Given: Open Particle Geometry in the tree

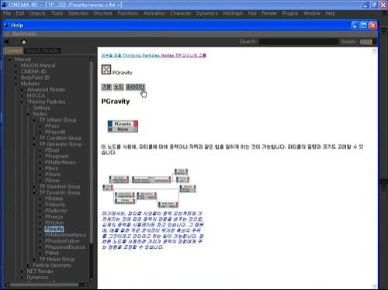Looking at the screenshot, I should 52,265.
